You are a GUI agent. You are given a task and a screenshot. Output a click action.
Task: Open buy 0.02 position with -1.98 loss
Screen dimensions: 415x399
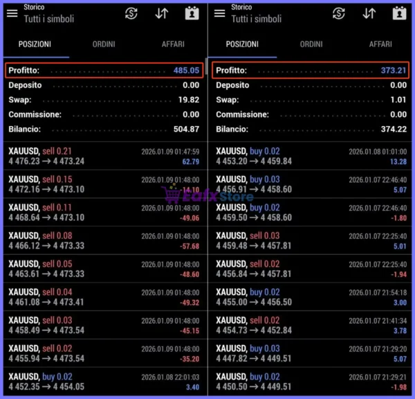310,382
